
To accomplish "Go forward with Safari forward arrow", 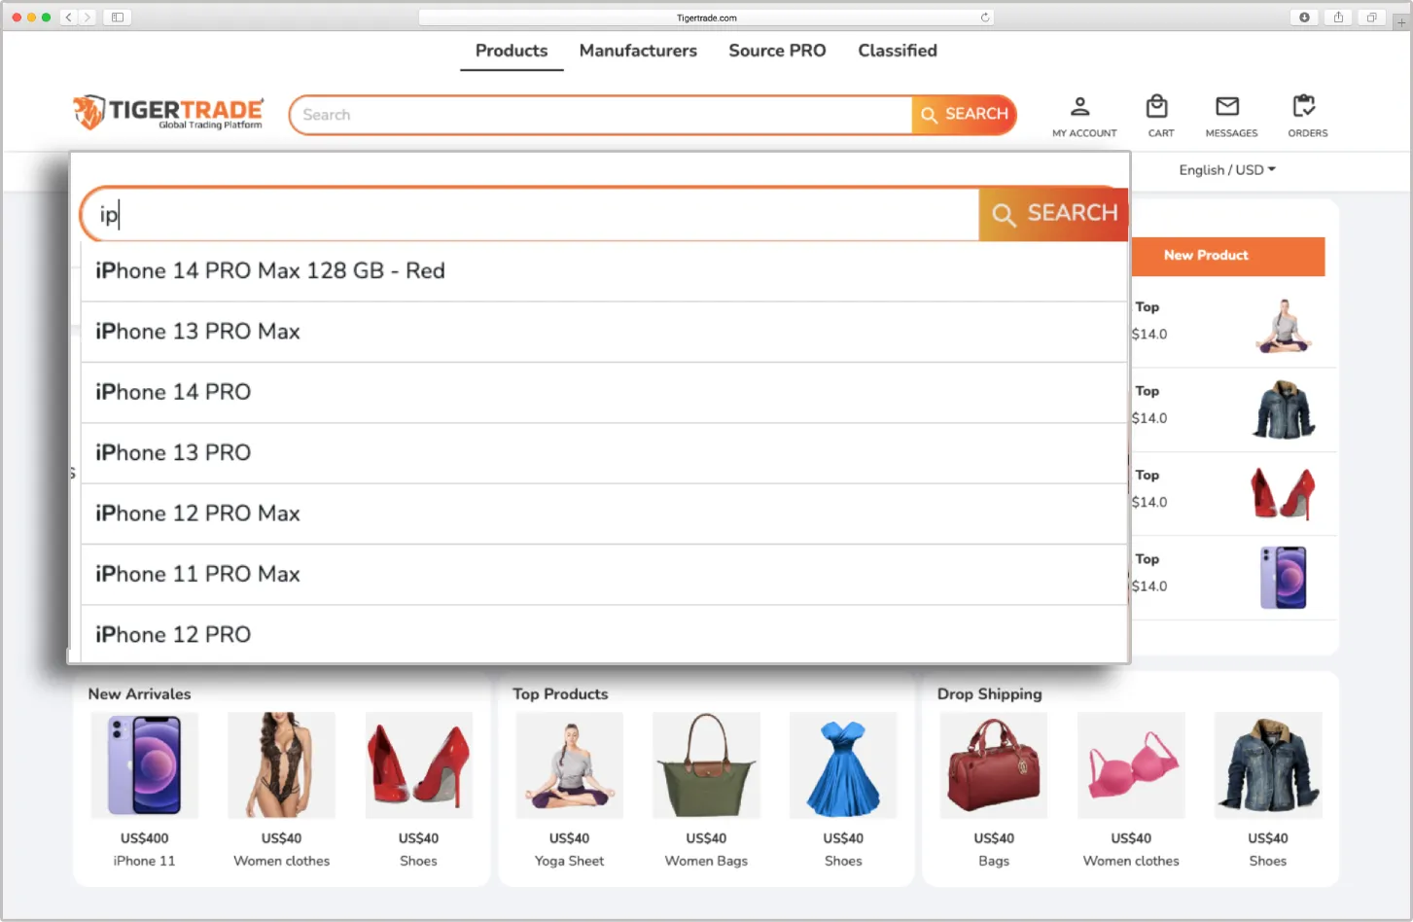I will (88, 18).
